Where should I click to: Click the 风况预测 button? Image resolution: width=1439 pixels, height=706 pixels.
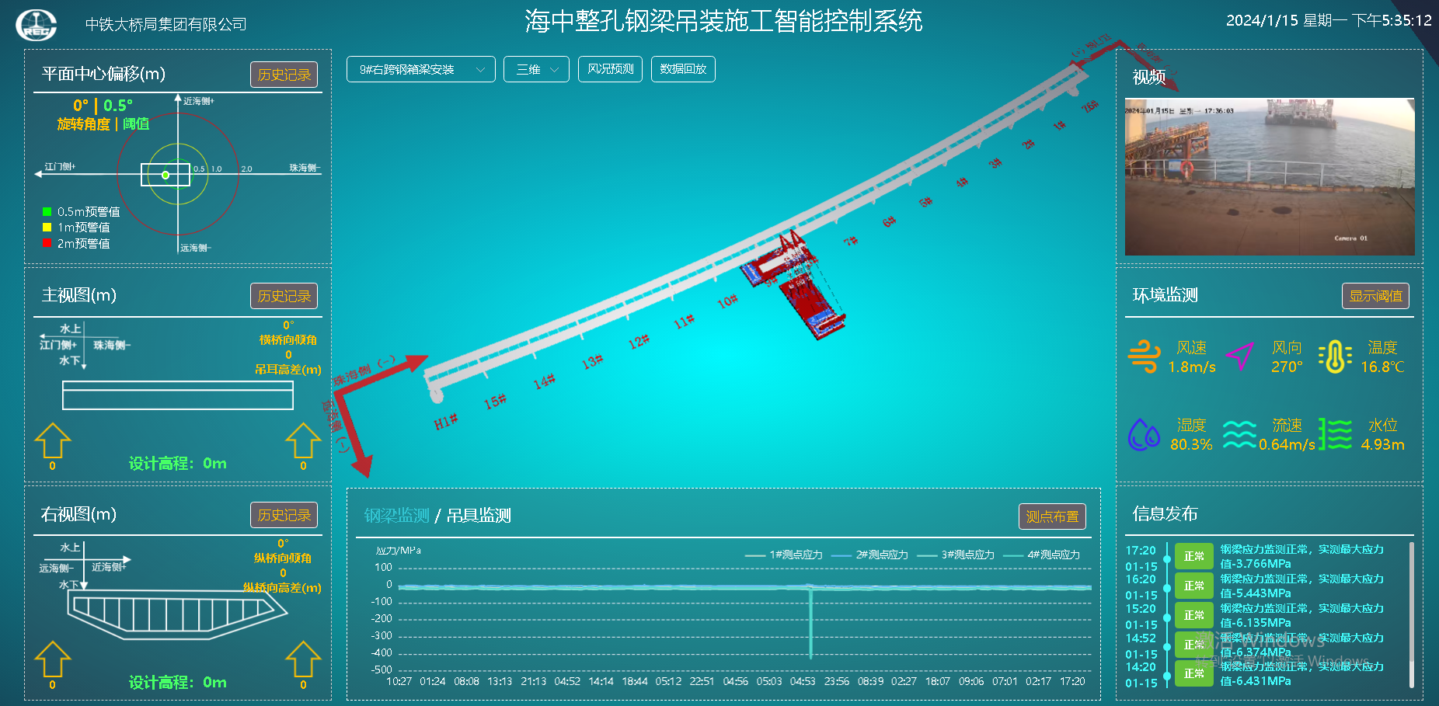click(610, 69)
